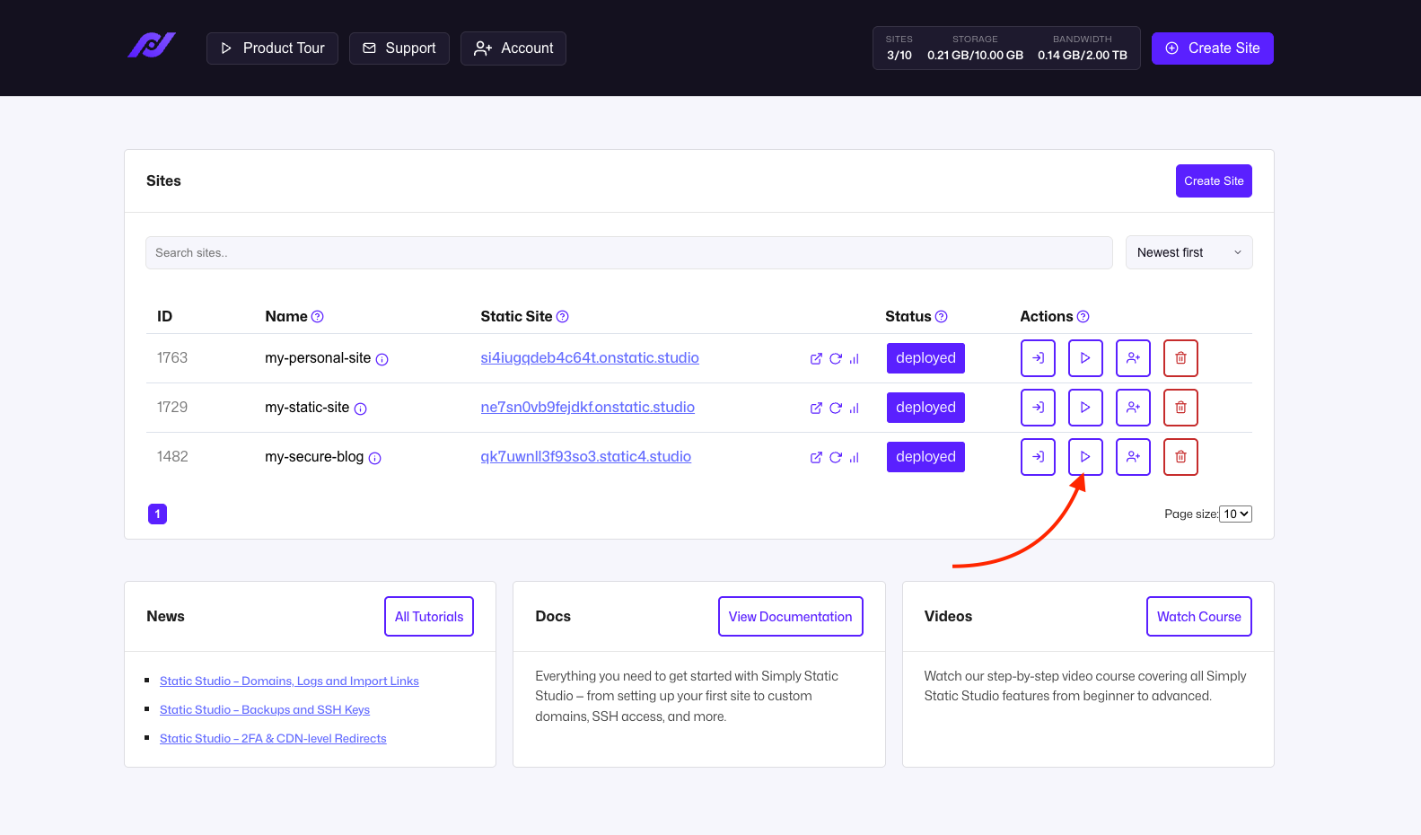Open 2FA & CDN-level Redirects article
The height and width of the screenshot is (835, 1421).
coord(273,739)
